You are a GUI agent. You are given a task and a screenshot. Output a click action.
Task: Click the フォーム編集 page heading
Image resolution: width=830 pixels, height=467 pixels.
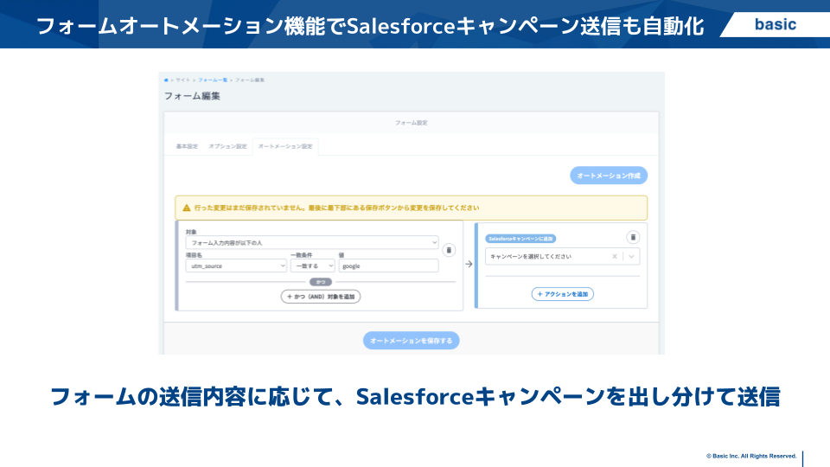coord(192,96)
